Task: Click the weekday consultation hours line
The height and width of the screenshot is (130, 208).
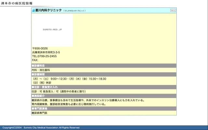Action: [x=69, y=79]
